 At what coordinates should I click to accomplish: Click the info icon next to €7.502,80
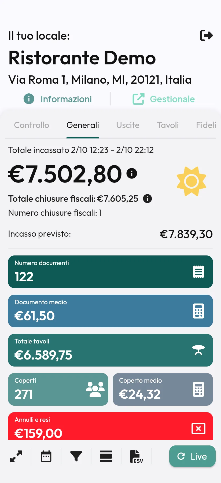[x=132, y=173]
